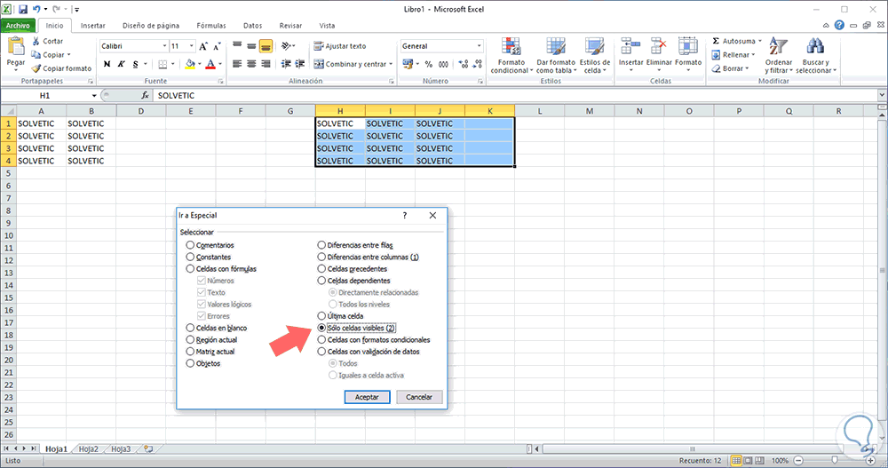Click the fx insert function icon
This screenshot has height=468, width=888.
click(x=145, y=95)
